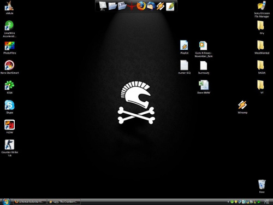This screenshot has width=273, height=205.
Task: Launch Thunderbird from the top dock
Action: (x=151, y=6)
